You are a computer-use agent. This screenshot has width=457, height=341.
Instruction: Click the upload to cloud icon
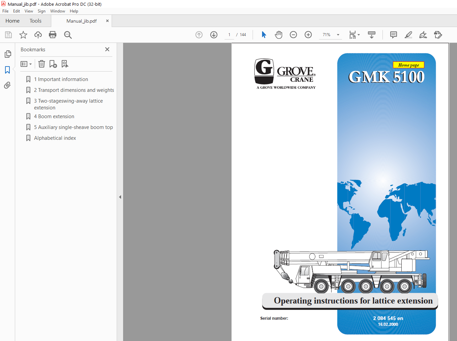coord(38,35)
